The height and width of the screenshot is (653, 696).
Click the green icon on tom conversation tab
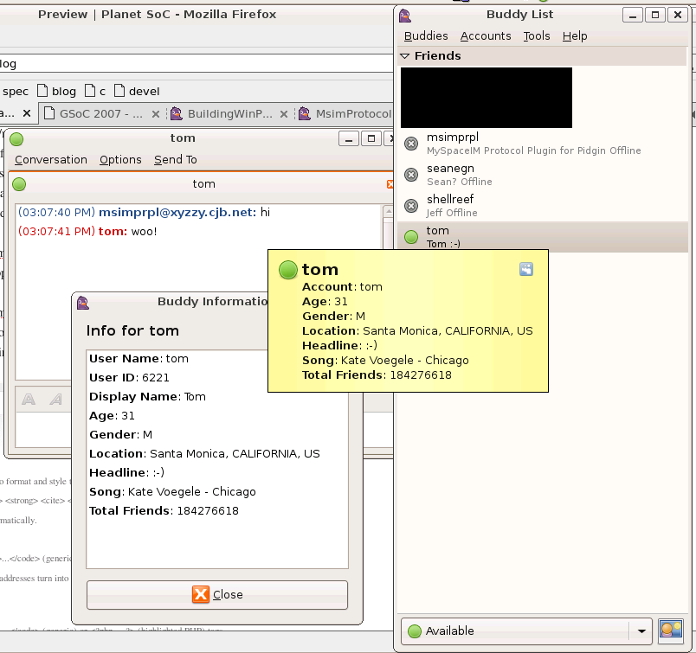click(x=19, y=184)
